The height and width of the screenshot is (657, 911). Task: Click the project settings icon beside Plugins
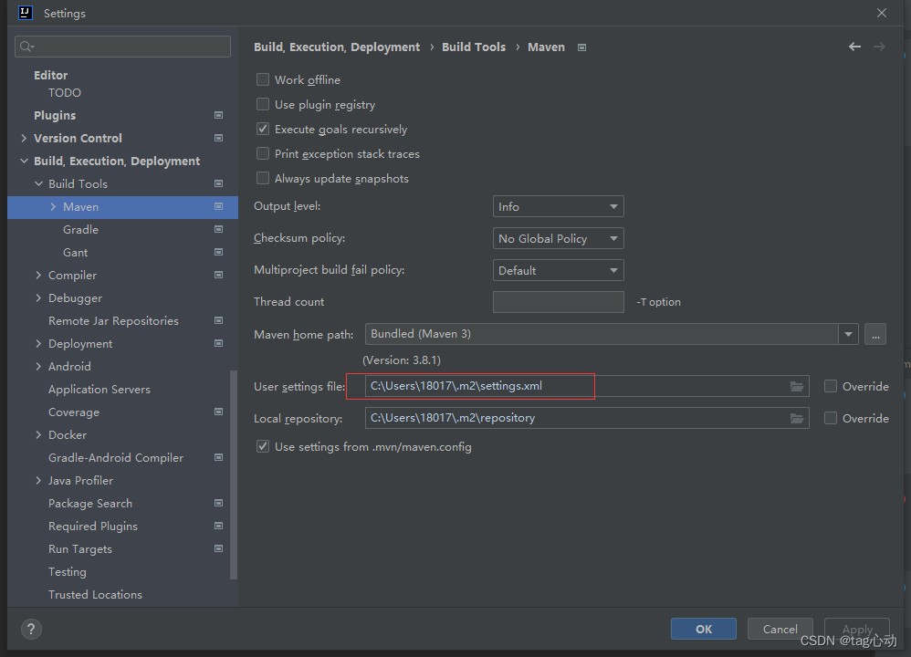point(218,115)
